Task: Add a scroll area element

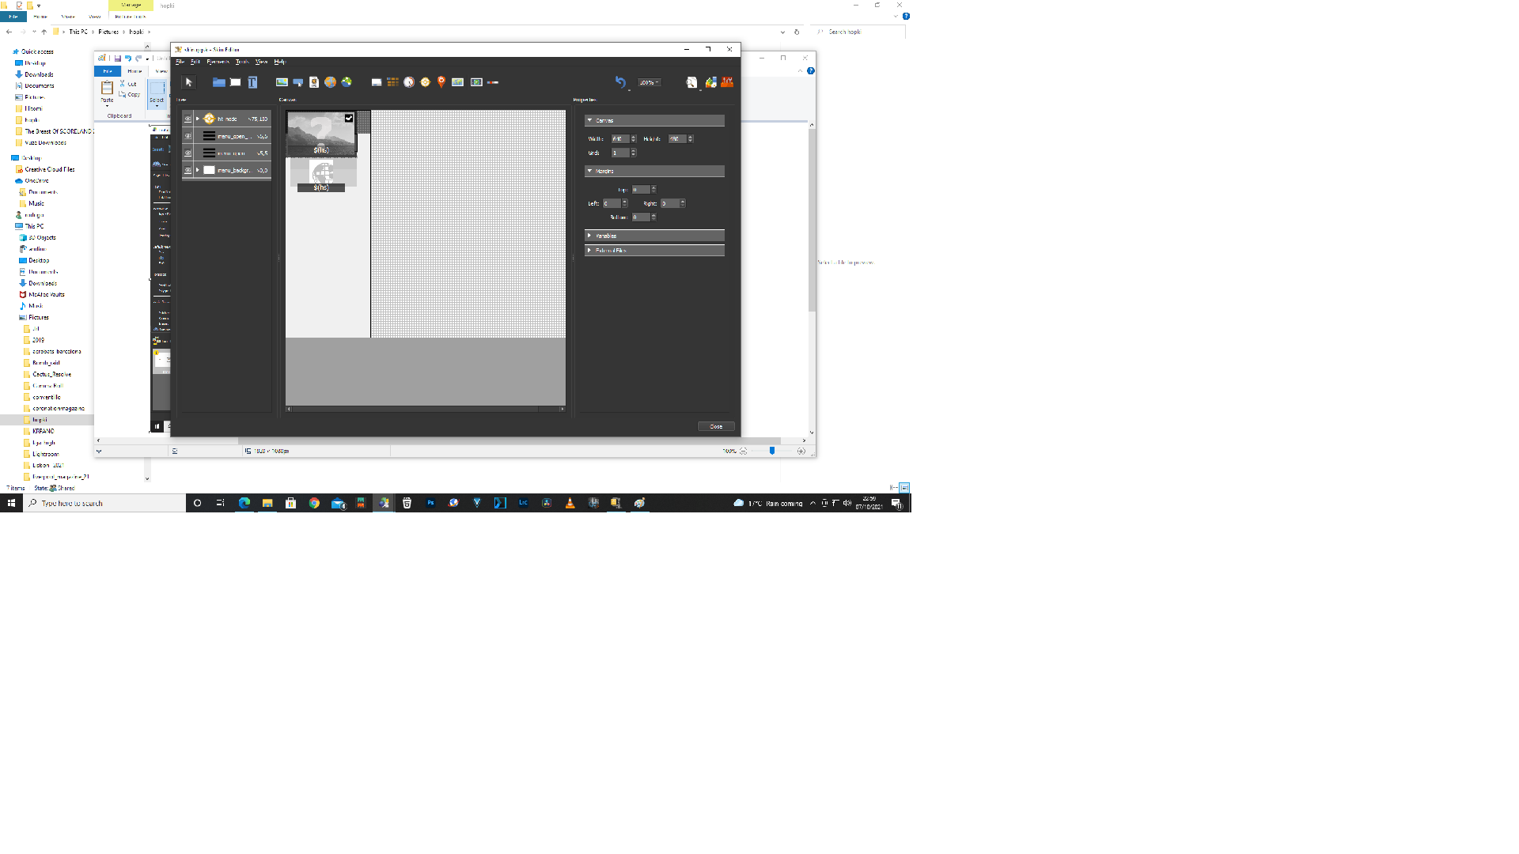Action: (377, 82)
